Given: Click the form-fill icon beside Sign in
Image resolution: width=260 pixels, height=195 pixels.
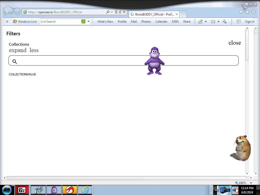Looking at the screenshot, I should pyautogui.click(x=239, y=22).
